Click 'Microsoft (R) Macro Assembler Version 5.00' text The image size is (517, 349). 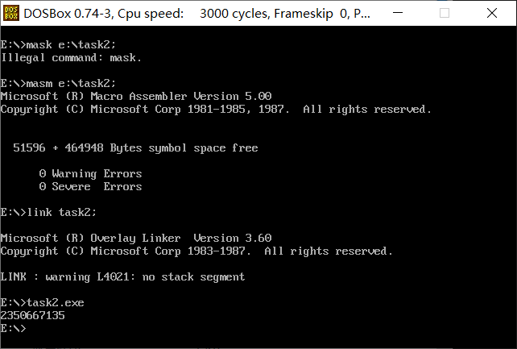tap(136, 97)
